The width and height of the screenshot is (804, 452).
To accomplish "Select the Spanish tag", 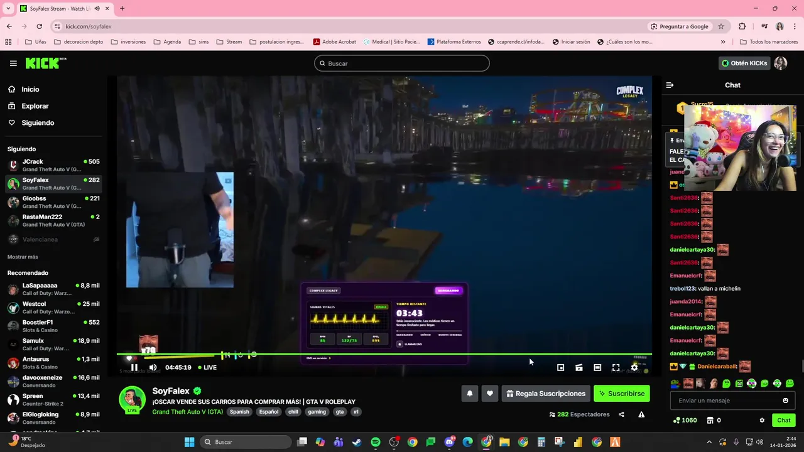I will [239, 412].
